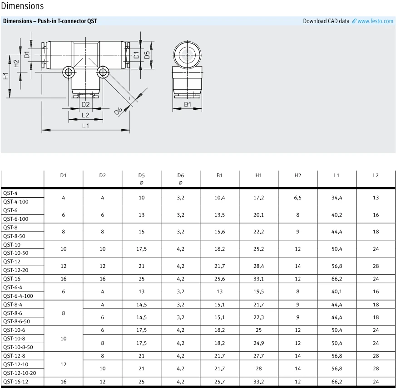Click the L2 column header

click(376, 175)
